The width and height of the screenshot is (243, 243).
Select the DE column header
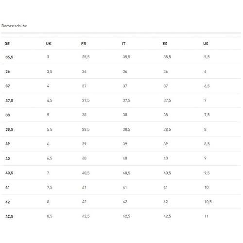point(7,44)
